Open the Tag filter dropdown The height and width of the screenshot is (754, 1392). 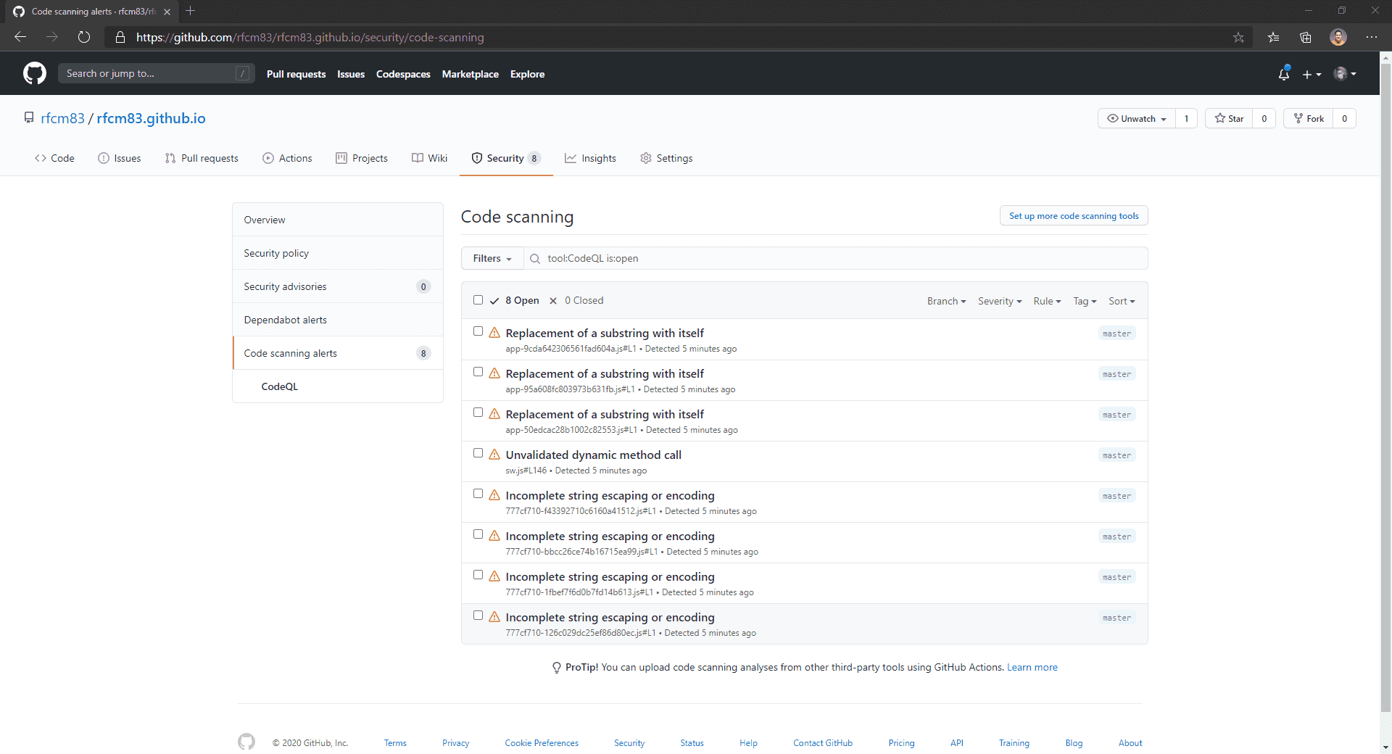(x=1085, y=301)
